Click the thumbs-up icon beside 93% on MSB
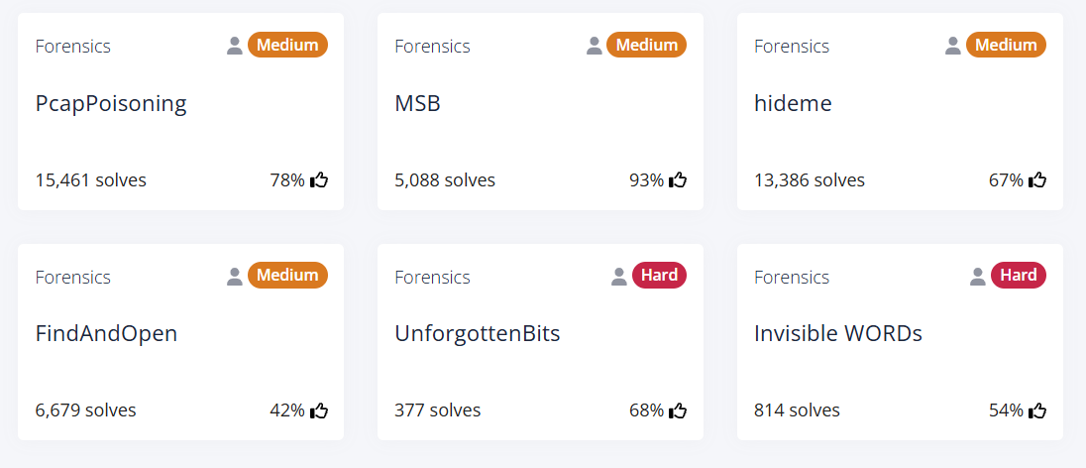This screenshot has height=468, width=1086. coord(678,180)
